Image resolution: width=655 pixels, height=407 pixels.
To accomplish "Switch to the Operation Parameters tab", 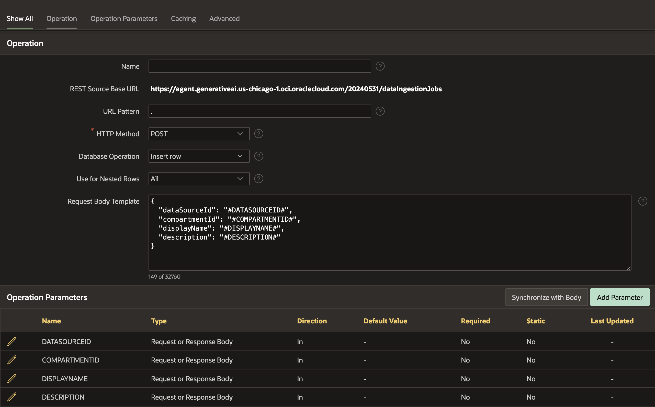I will 124,19.
